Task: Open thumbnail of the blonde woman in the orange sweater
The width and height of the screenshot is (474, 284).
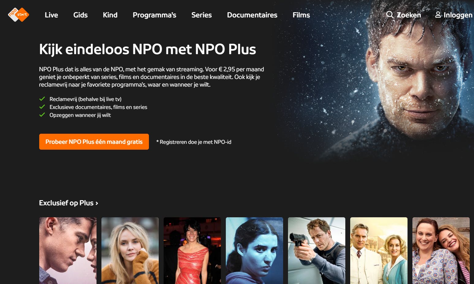Action: [x=130, y=251]
